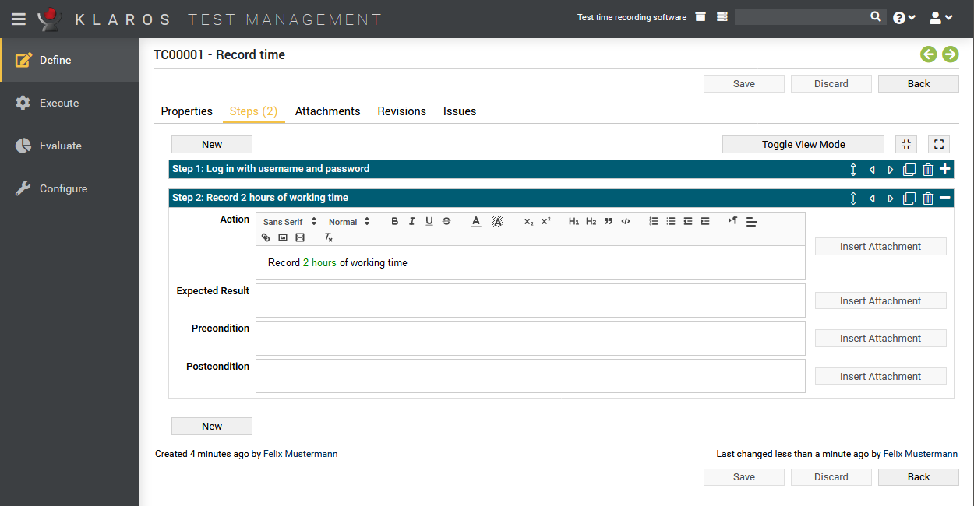
Task: Click the left triangle arrow on Step 2
Action: click(872, 198)
